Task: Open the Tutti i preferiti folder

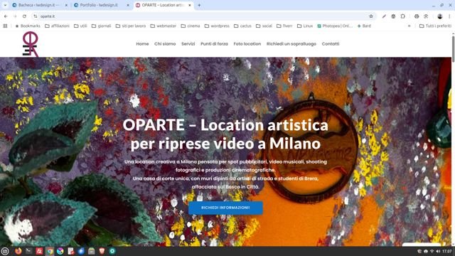Action: 435,26
